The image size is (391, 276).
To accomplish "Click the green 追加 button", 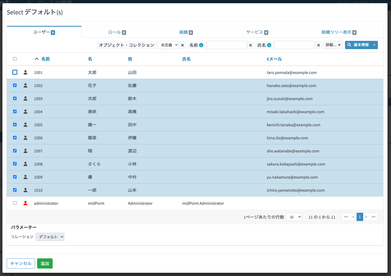I will [45, 263].
